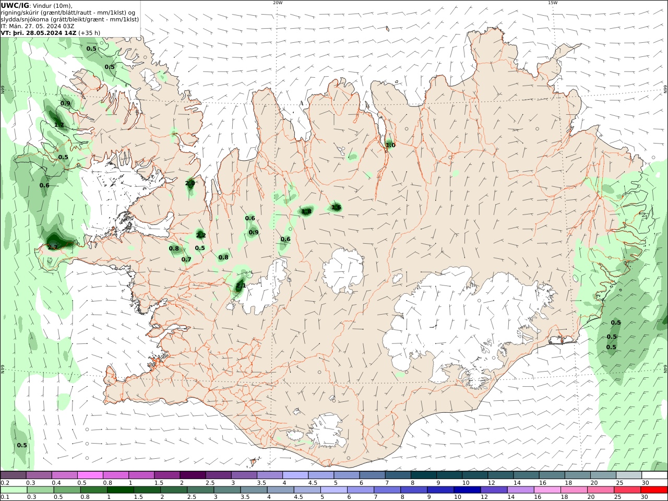The width and height of the screenshot is (668, 501).
Task: Click the 0.7 precipitation value
Action: tap(186, 259)
